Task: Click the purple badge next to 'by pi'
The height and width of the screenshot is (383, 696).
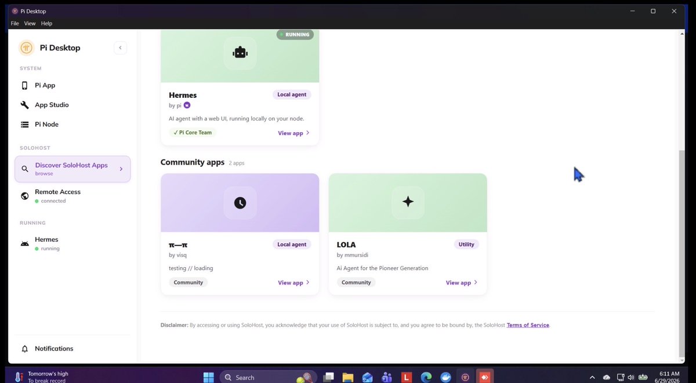Action: tap(187, 105)
